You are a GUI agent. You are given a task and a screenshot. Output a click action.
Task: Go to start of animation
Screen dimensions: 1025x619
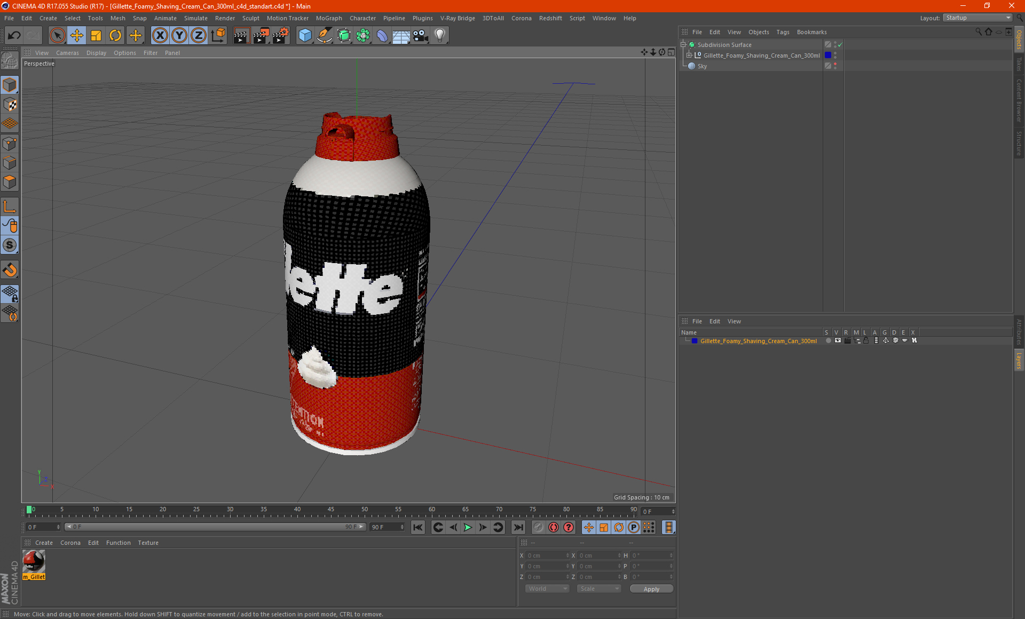tap(418, 527)
